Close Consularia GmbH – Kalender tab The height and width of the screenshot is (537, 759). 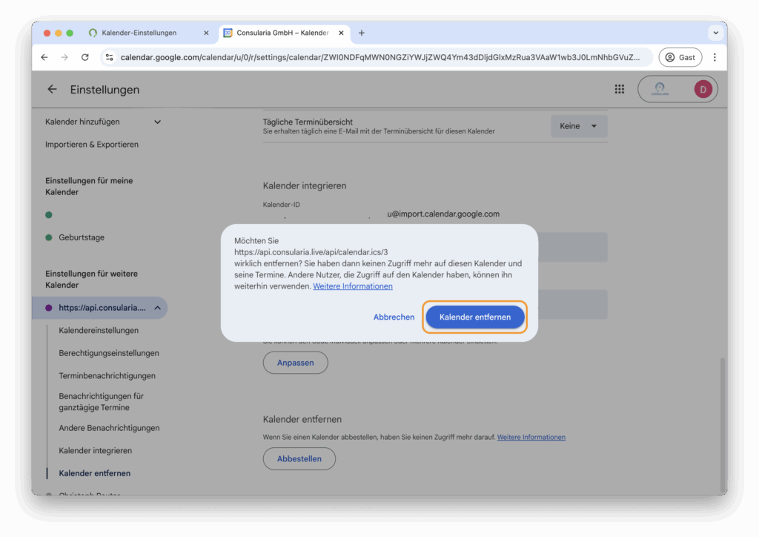click(x=341, y=33)
